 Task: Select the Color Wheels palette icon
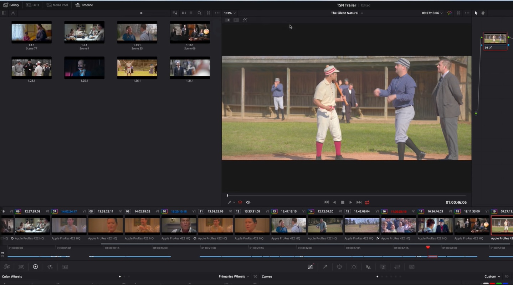pos(35,267)
